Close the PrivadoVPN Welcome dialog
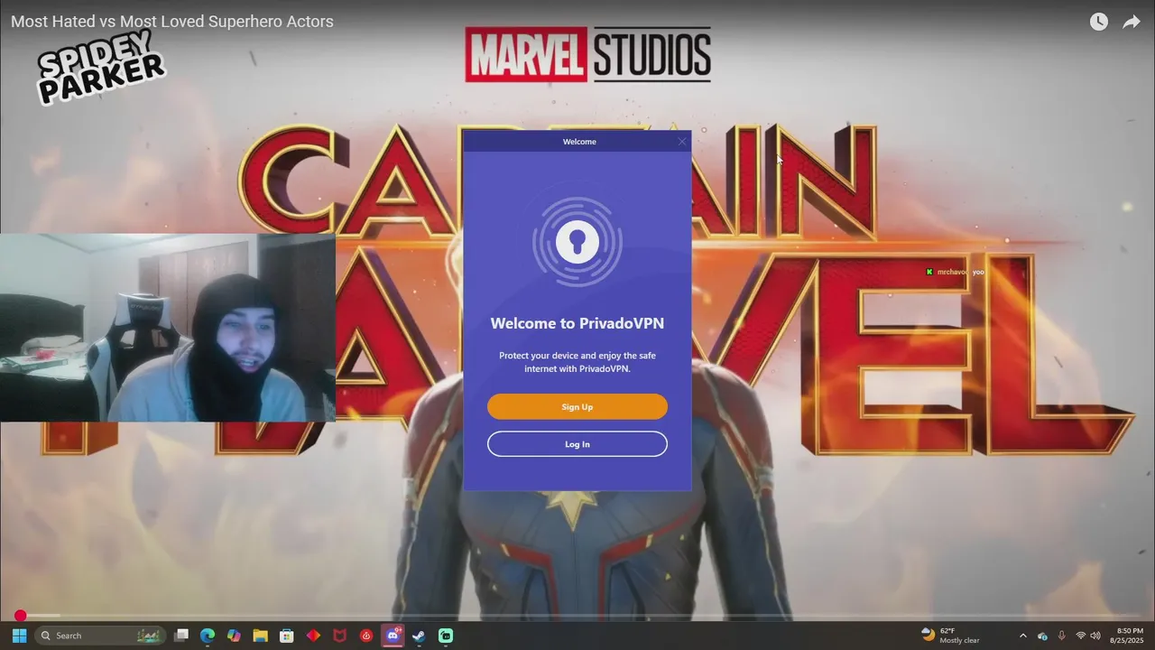 681,142
